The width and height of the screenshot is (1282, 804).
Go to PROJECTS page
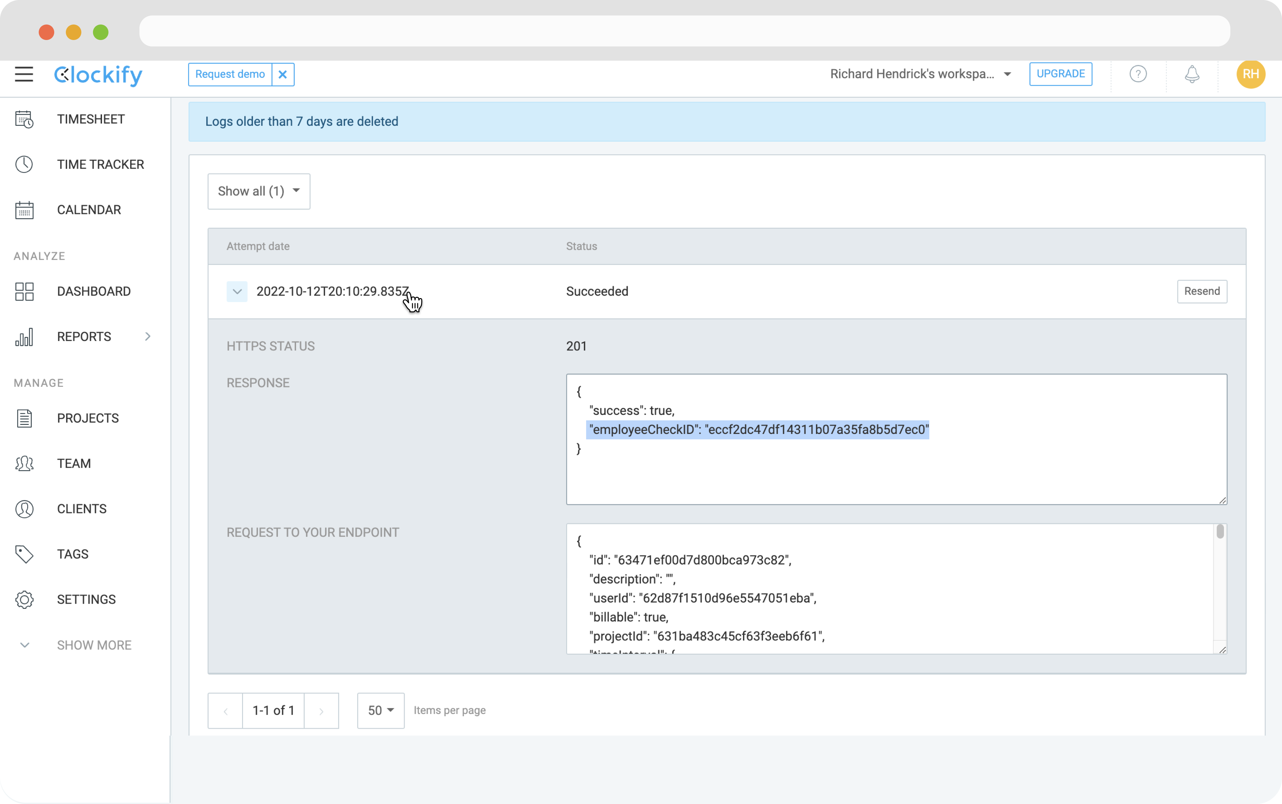pos(88,418)
